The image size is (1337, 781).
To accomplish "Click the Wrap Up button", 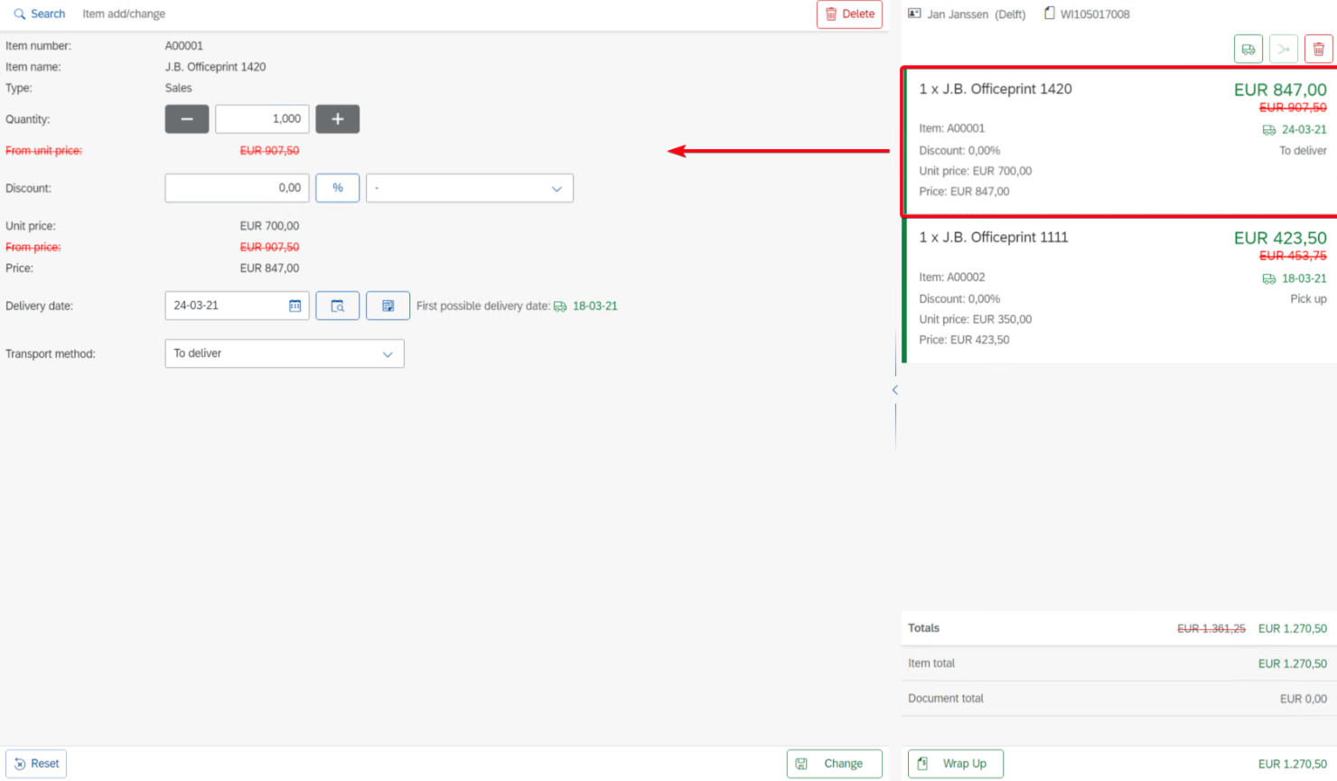I will coord(955,764).
